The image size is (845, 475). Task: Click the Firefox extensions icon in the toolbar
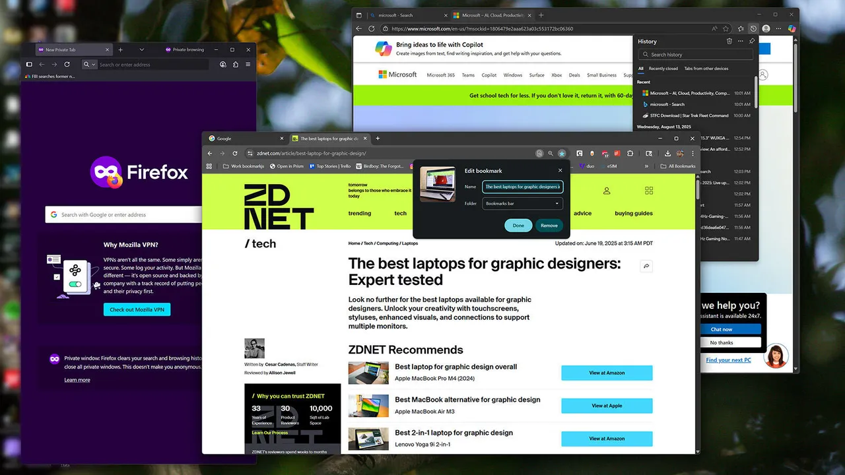point(235,65)
